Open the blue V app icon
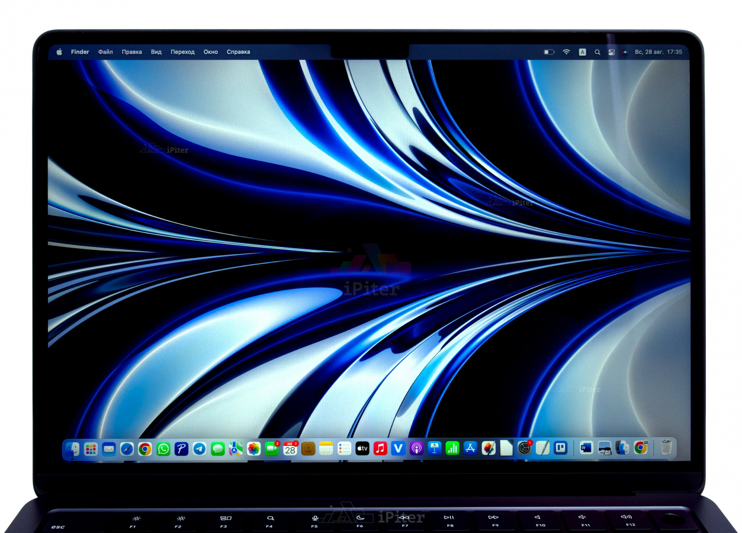Screen dimensions: 742x533 click(x=399, y=449)
